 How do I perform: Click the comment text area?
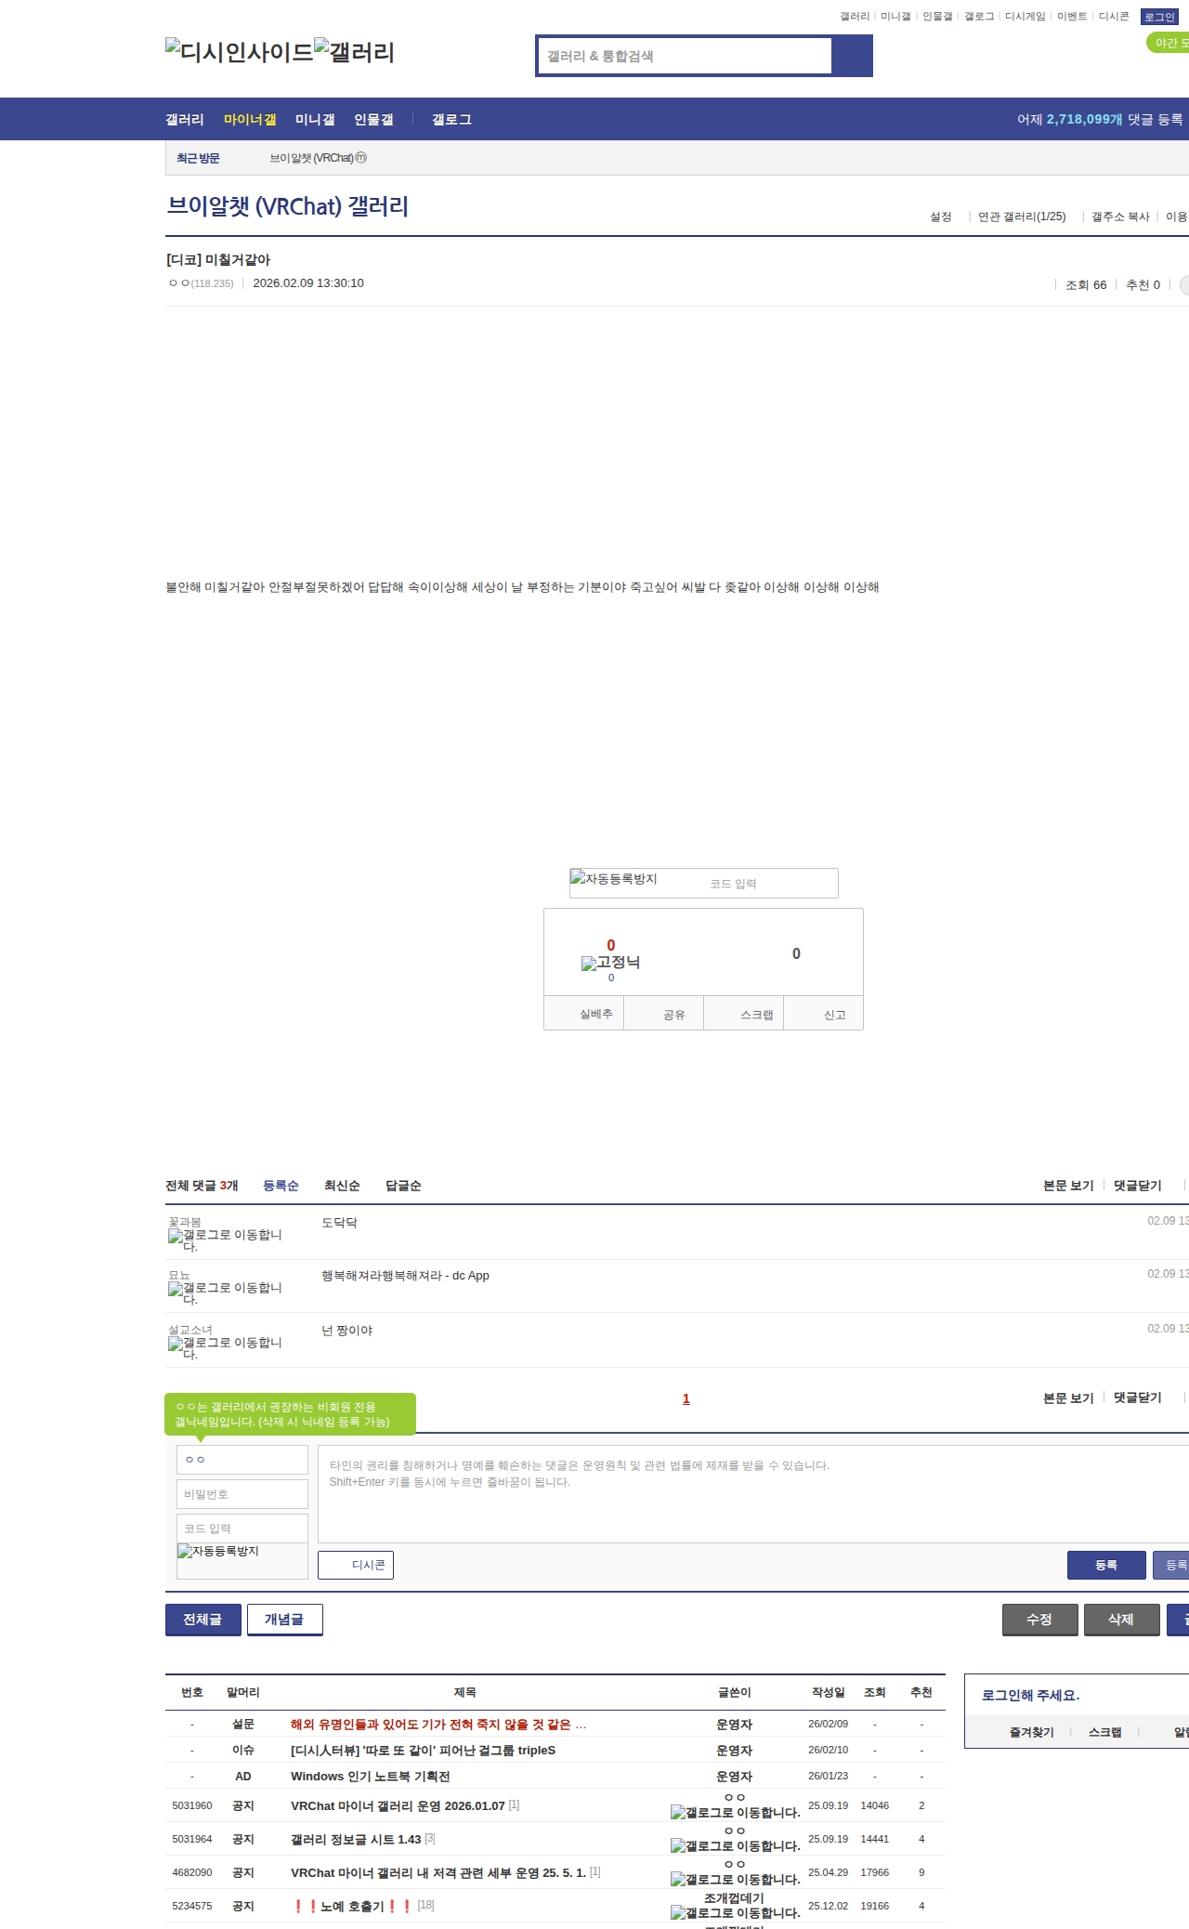click(753, 1494)
